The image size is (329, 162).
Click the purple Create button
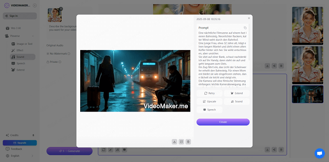pyautogui.click(x=223, y=122)
